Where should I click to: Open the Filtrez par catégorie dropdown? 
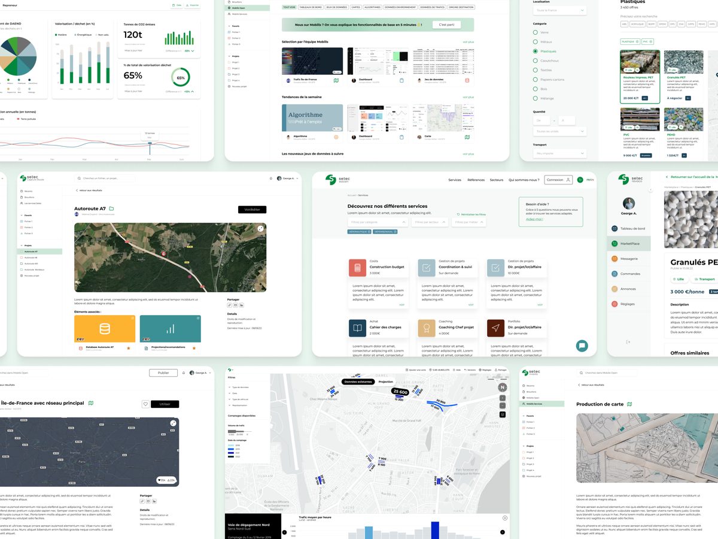coord(378,222)
